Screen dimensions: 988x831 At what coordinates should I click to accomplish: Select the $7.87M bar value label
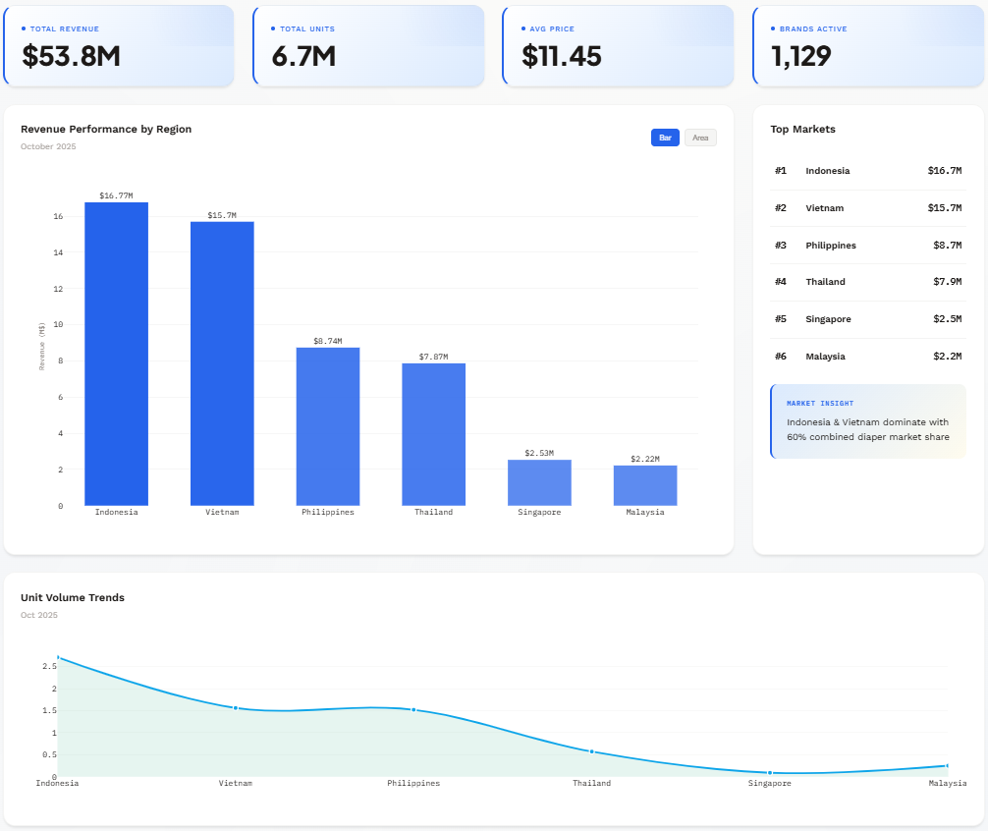(434, 357)
